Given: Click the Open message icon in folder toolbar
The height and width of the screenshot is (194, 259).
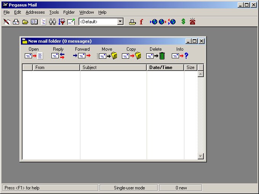Looking at the screenshot, I should [34, 56].
